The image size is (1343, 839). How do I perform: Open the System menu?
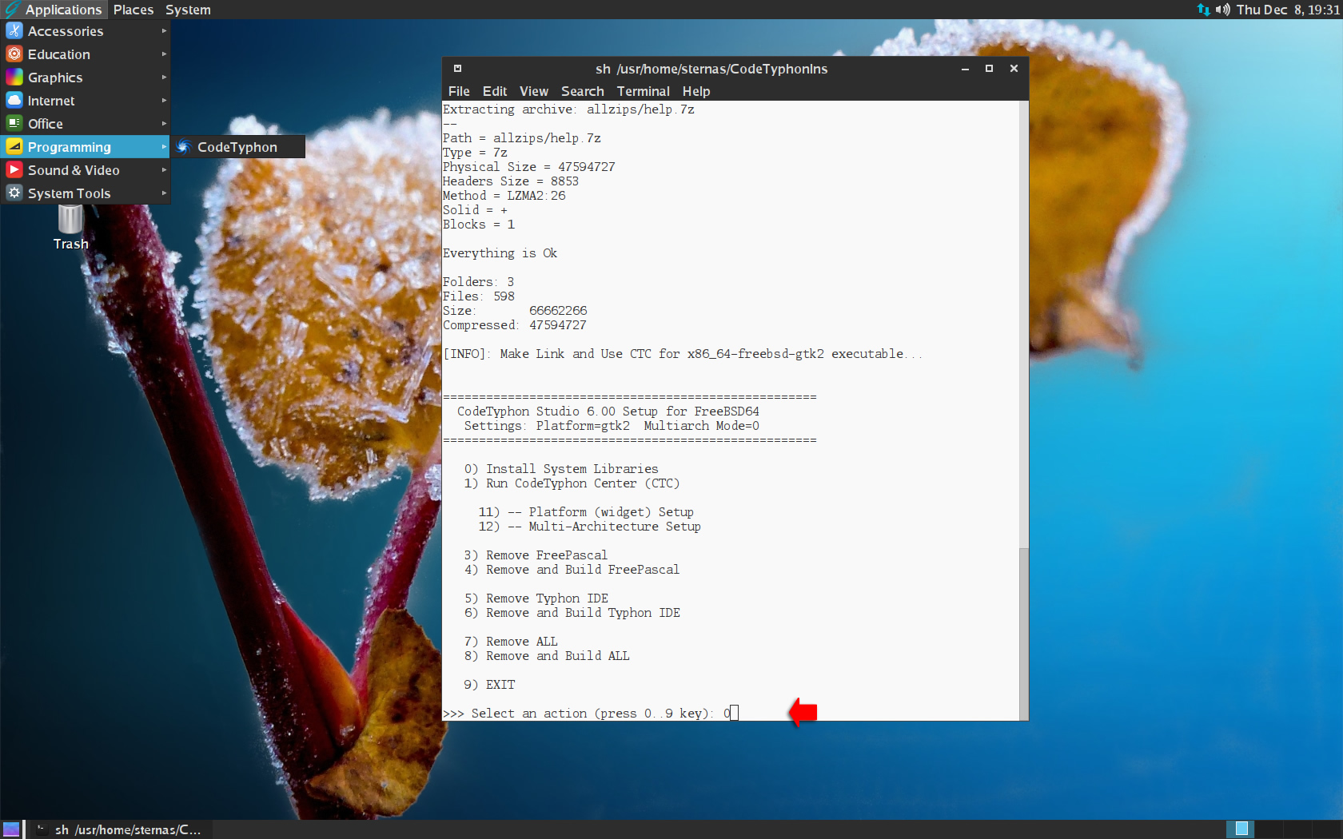(x=188, y=10)
